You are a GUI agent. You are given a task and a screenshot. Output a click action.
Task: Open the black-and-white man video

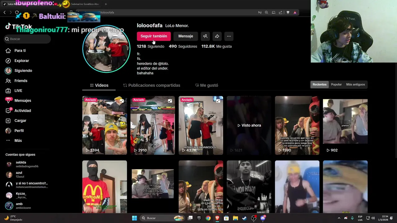pyautogui.click(x=249, y=186)
